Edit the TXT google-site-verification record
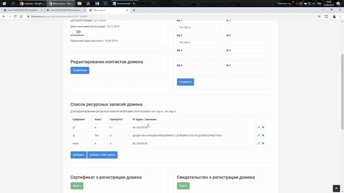The height and width of the screenshot is (193, 344). click(259, 136)
